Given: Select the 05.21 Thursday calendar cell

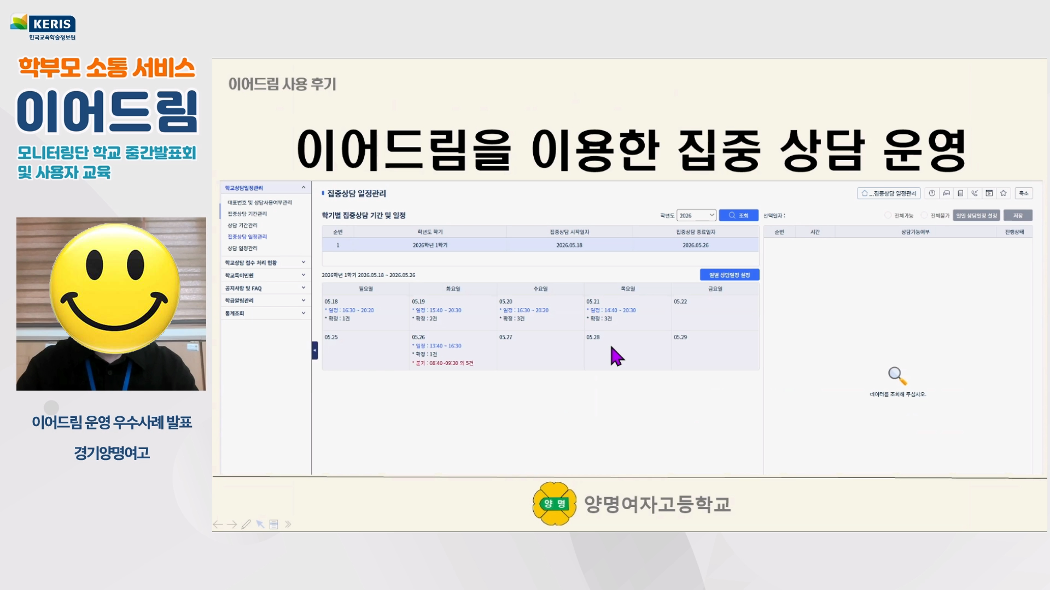Looking at the screenshot, I should [628, 312].
